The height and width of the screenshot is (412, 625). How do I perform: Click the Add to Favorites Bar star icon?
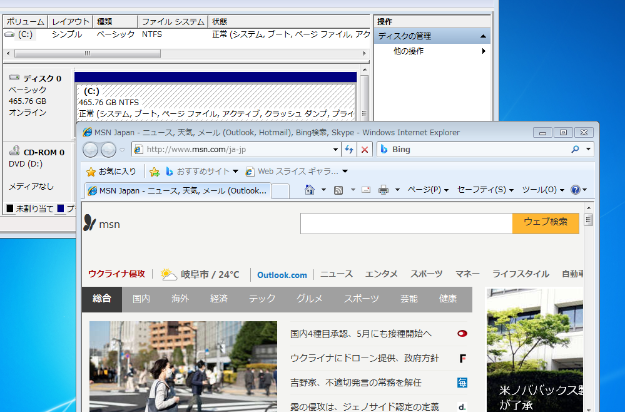pyautogui.click(x=155, y=172)
